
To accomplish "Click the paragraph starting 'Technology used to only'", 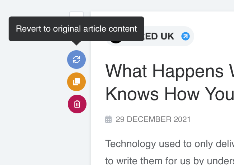I will 169,144.
